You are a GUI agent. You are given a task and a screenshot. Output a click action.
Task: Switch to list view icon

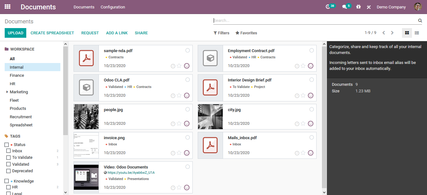417,33
